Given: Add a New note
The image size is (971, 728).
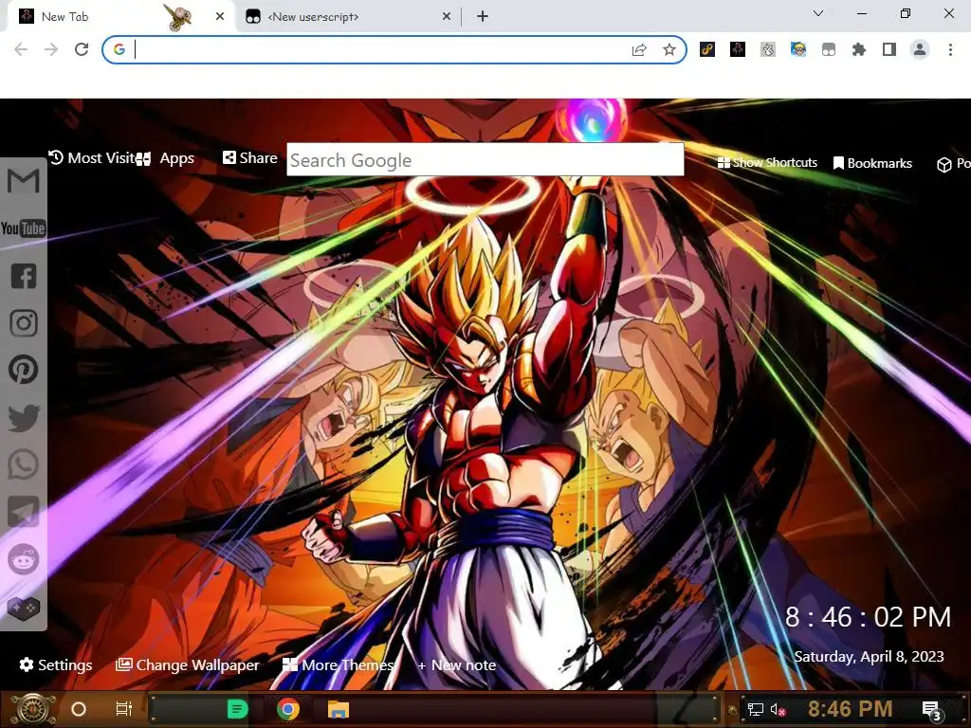Looking at the screenshot, I should pos(457,664).
